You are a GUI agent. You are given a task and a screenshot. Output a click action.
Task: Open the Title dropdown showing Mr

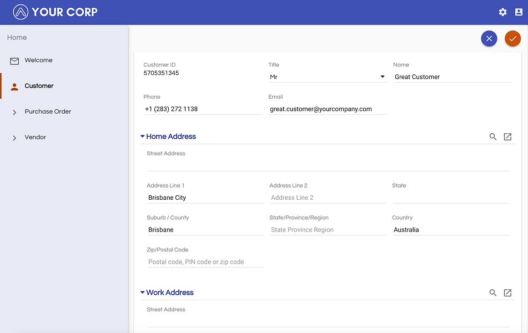pos(328,77)
